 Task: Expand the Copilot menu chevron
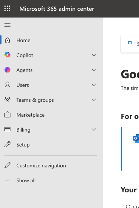coord(94,55)
